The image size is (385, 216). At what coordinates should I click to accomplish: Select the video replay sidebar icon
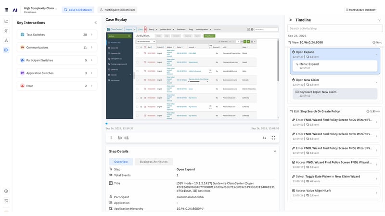click(x=6, y=50)
